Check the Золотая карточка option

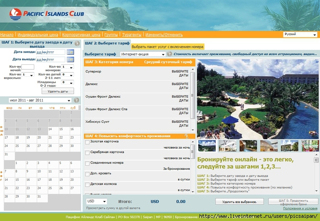tap(87, 142)
